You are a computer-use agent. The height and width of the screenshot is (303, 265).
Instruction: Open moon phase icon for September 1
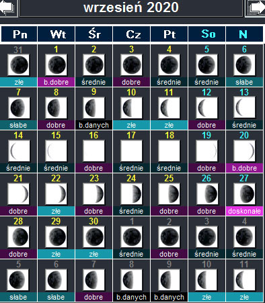click(56, 65)
